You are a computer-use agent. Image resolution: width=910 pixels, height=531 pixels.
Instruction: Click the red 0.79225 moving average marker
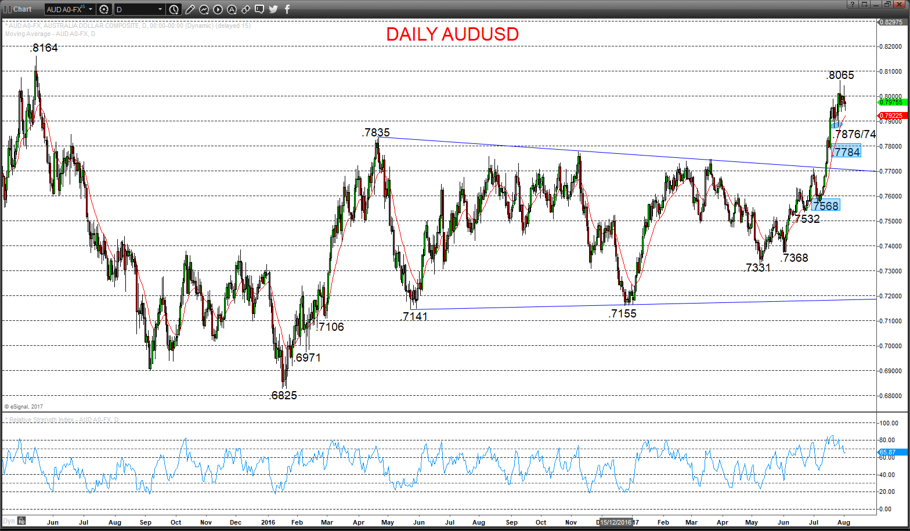coord(893,116)
